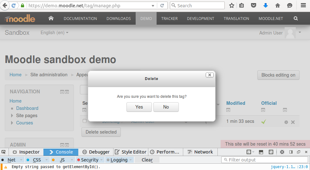The height and width of the screenshot is (170, 310).
Task: Open DEVELOPMENT in the top navbar
Action: (x=201, y=19)
